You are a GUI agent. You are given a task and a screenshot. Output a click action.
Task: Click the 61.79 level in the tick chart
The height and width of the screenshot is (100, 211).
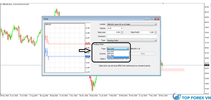point(88,72)
